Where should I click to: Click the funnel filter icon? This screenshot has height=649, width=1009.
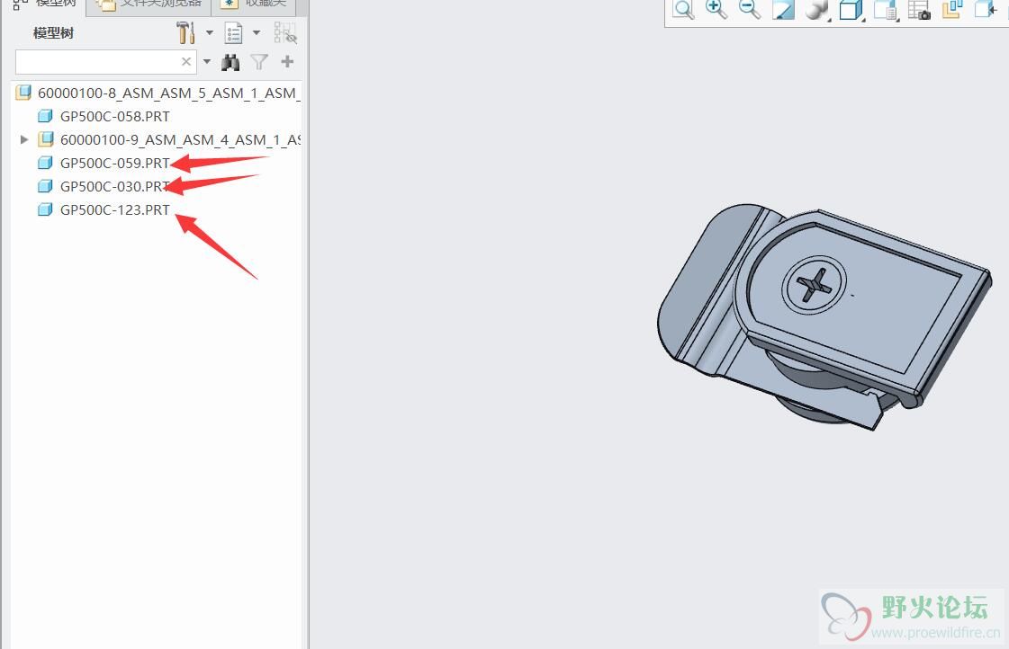(x=259, y=62)
